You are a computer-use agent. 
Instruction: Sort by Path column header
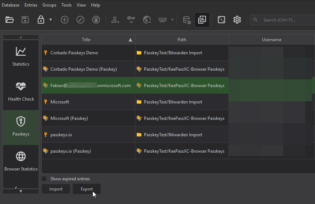pyautogui.click(x=182, y=40)
